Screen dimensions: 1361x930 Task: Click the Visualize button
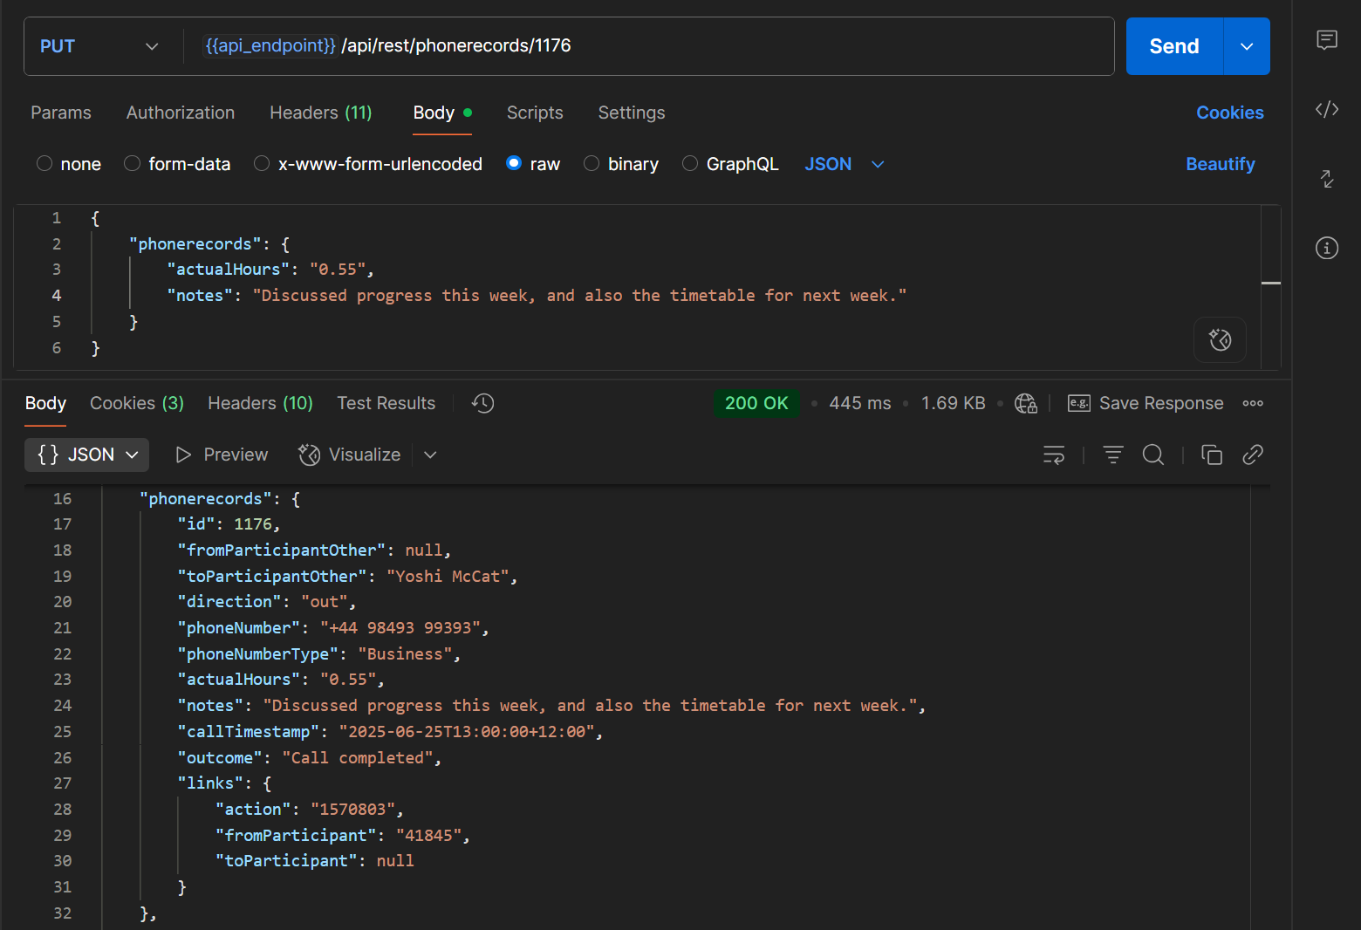click(349, 455)
